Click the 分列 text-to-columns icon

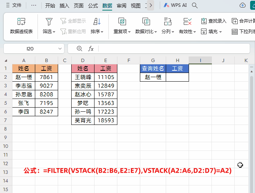pos(167,21)
